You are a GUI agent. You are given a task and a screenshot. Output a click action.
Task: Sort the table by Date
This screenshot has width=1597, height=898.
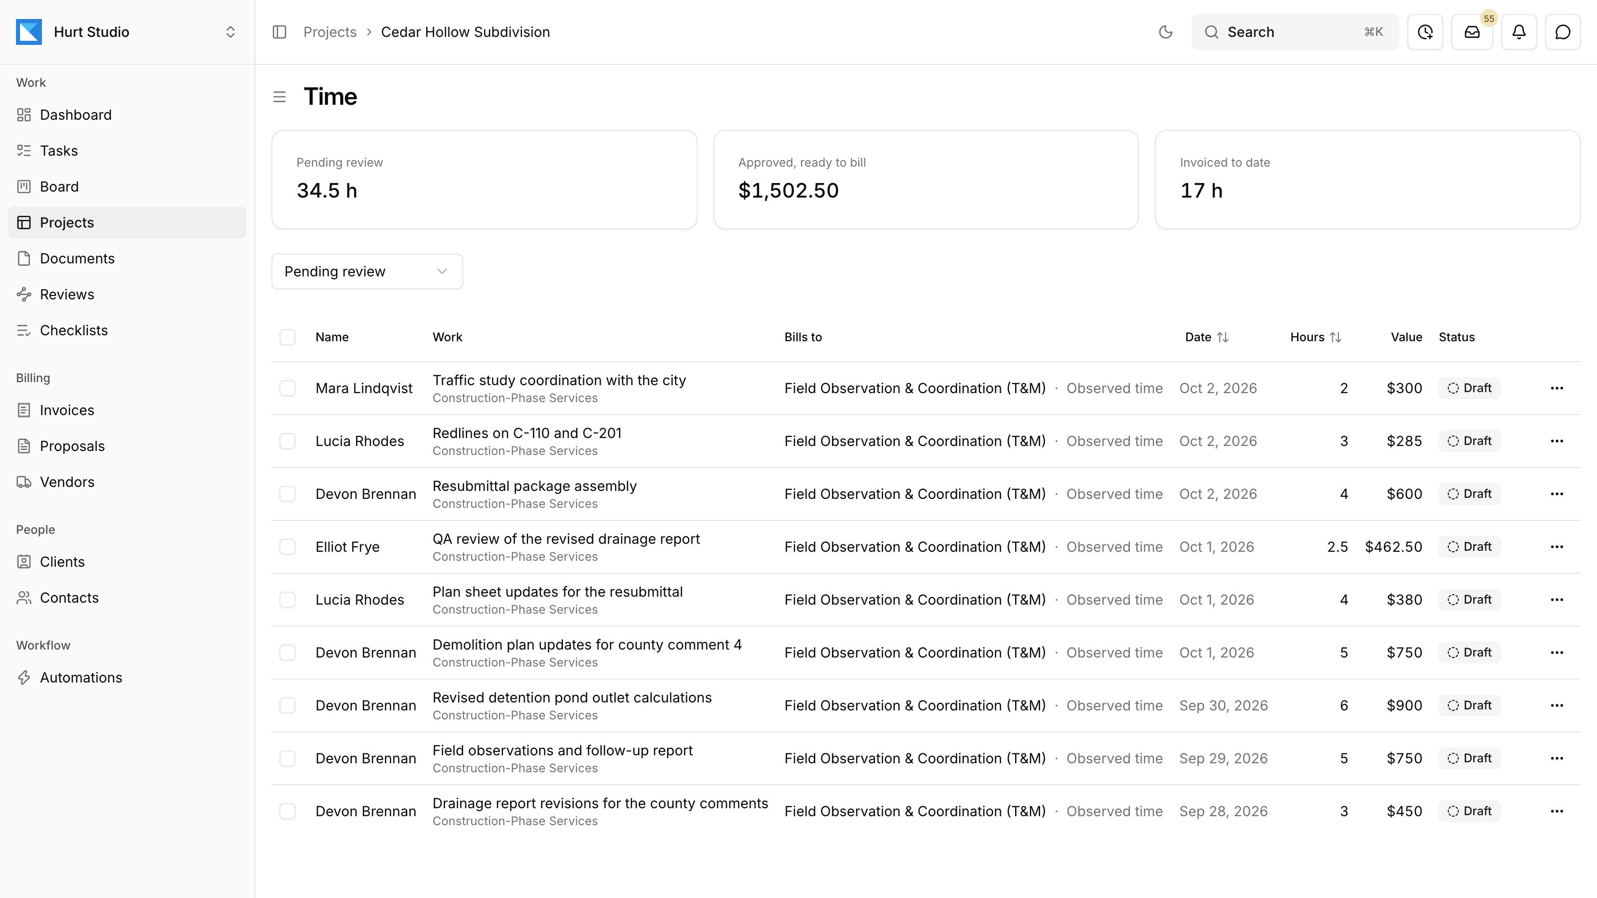tap(1206, 337)
